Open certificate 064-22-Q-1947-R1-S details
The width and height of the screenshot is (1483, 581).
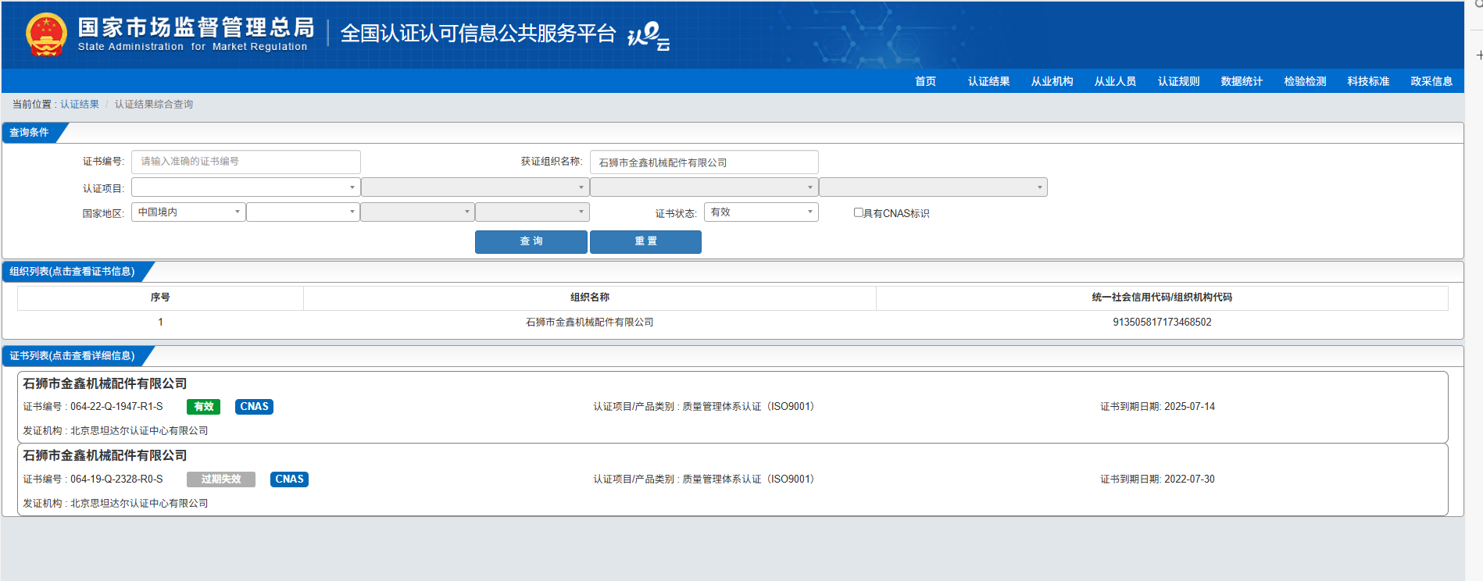(x=732, y=407)
